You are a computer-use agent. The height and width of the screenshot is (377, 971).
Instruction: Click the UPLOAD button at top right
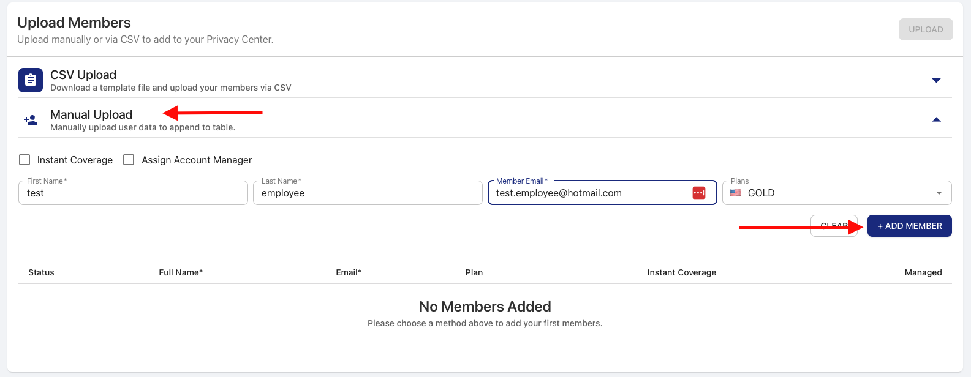[925, 29]
